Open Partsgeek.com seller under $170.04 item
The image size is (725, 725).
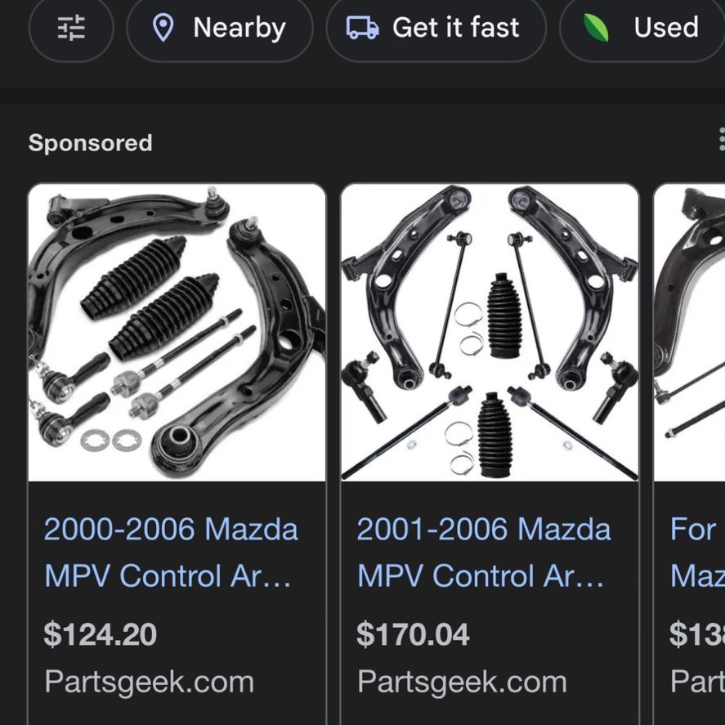462,682
